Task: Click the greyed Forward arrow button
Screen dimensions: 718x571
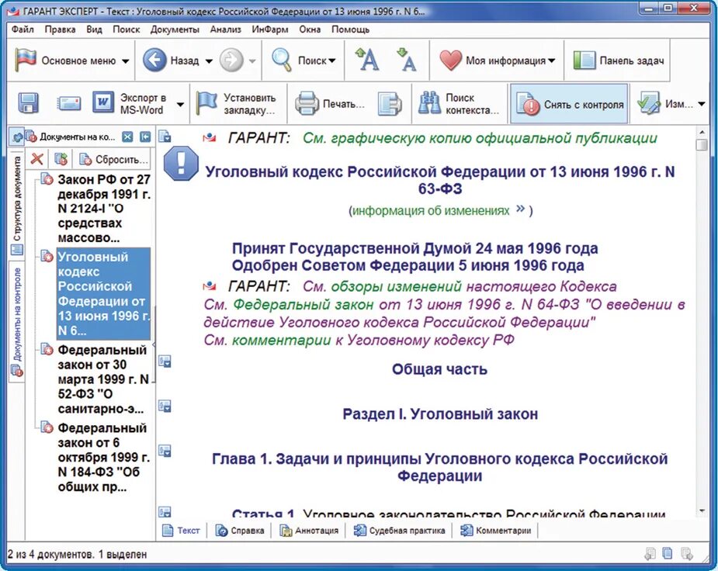Action: pyautogui.click(x=231, y=60)
